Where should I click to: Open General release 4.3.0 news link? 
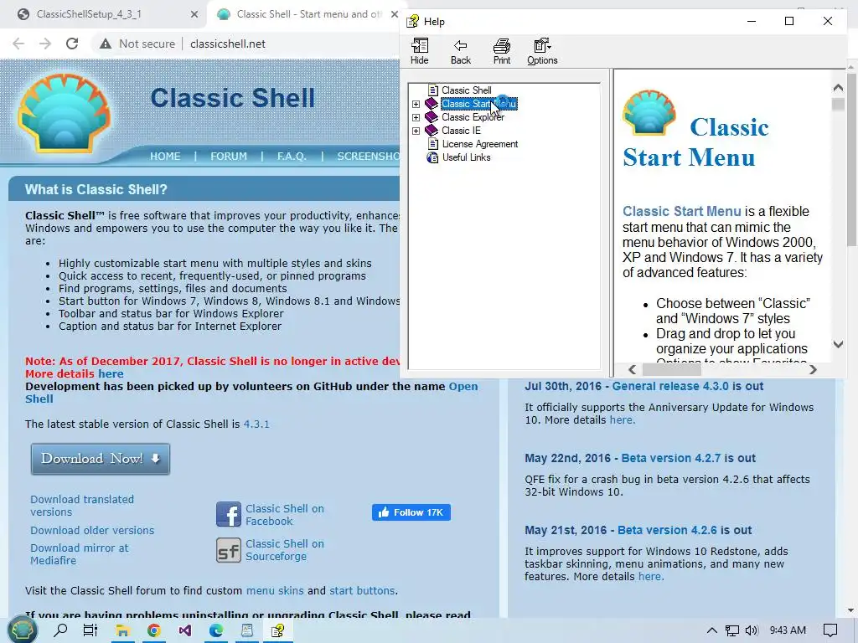click(x=670, y=386)
